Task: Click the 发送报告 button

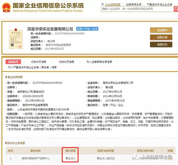Action: (x=161, y=30)
